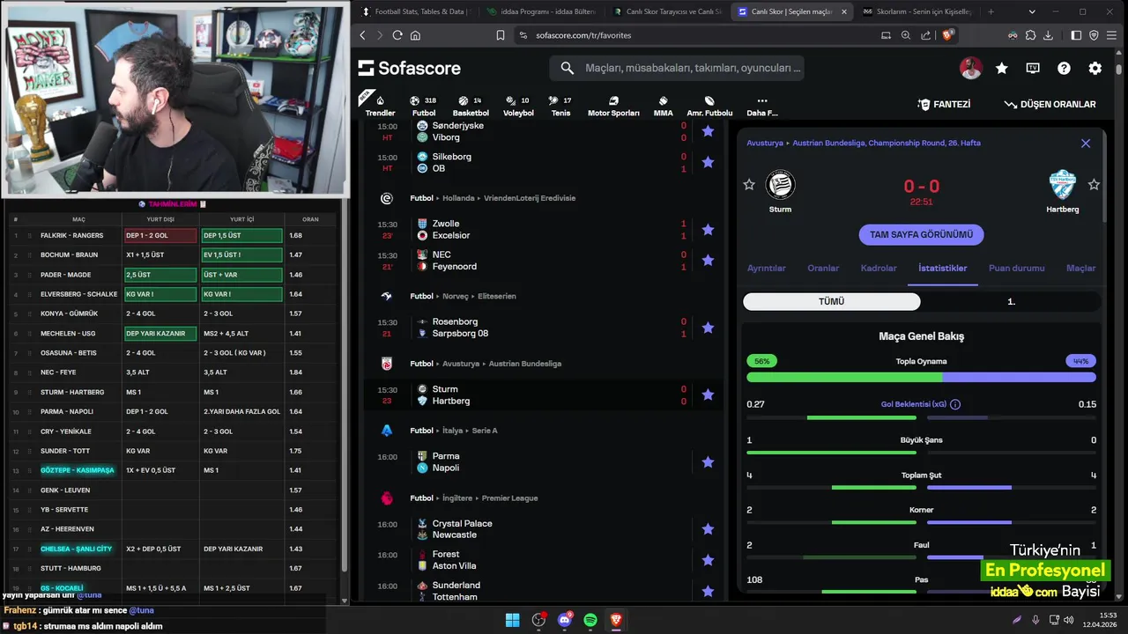1128x634 pixels.
Task: Switch to the Puan durumu tab
Action: pos(1016,269)
